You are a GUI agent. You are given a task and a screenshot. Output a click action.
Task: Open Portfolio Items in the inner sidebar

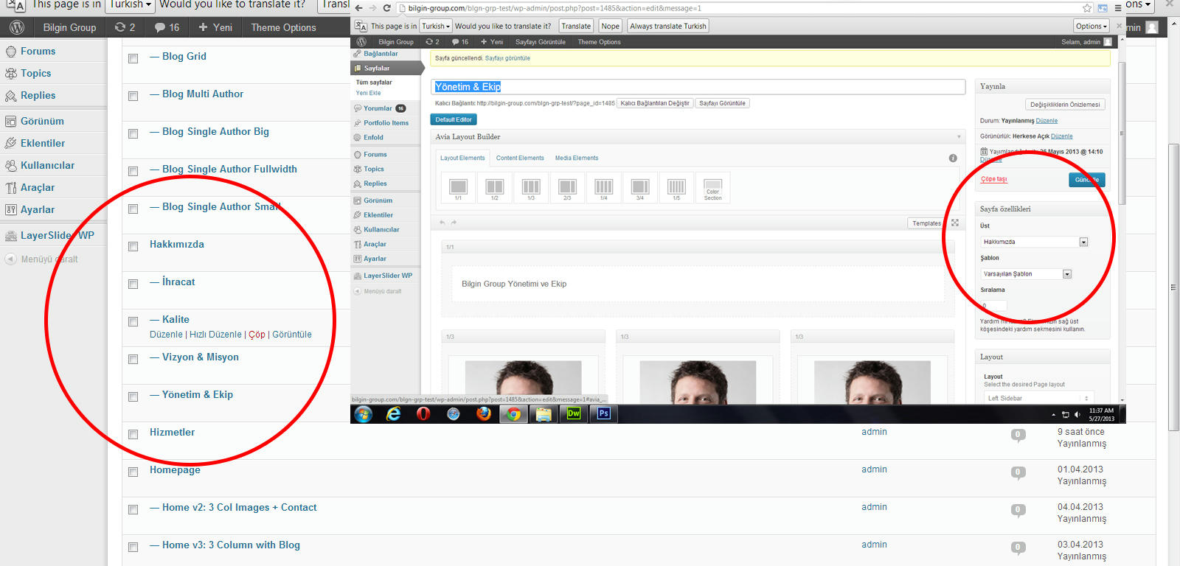[x=386, y=123]
